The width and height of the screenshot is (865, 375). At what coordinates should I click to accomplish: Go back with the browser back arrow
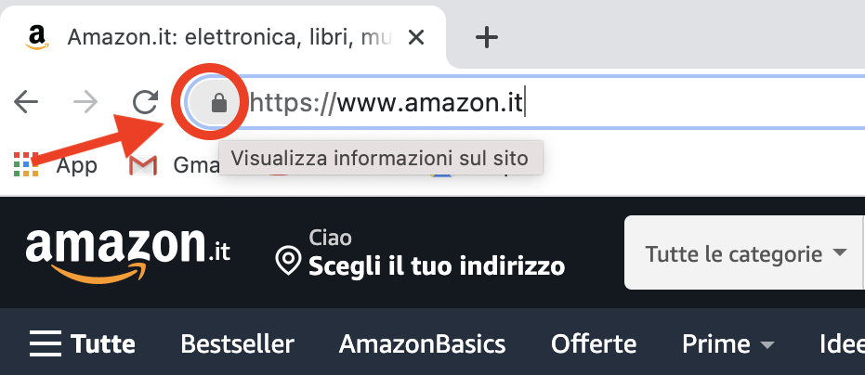coord(26,102)
